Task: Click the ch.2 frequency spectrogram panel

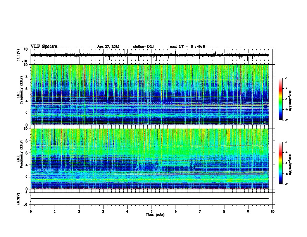Action: click(x=150, y=159)
